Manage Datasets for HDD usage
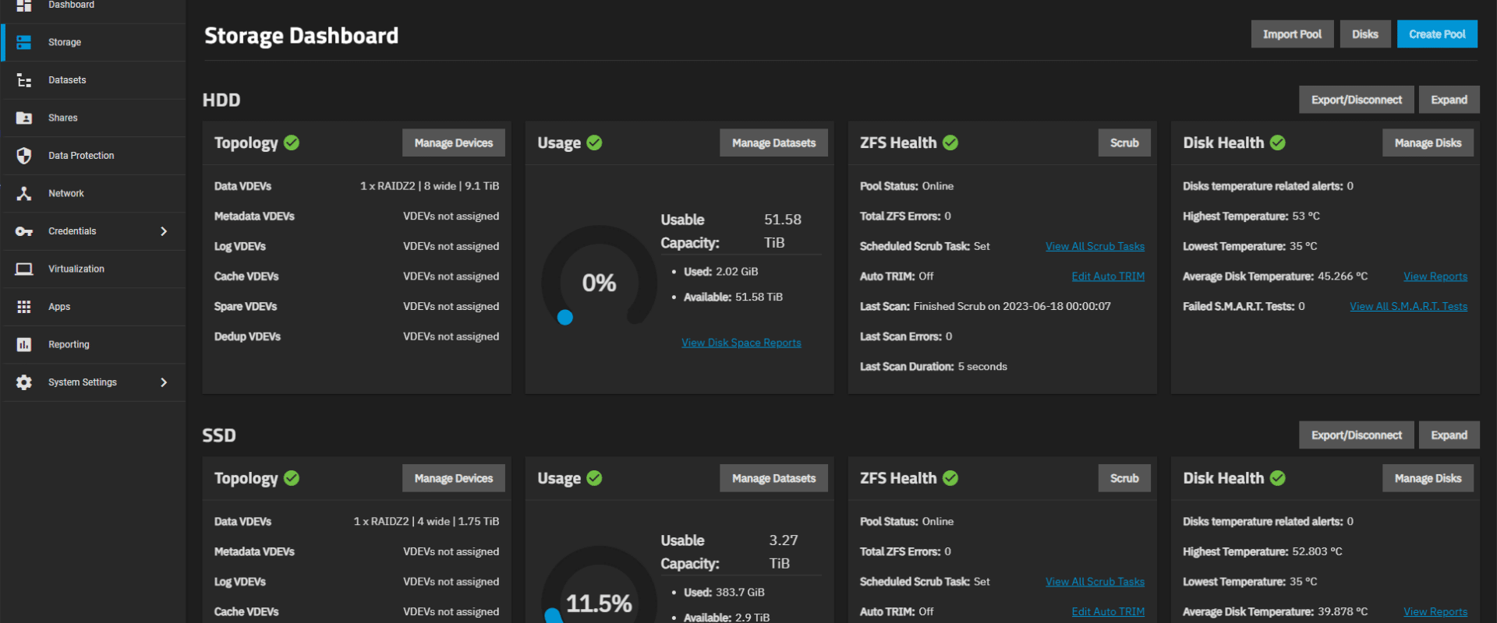This screenshot has width=1497, height=623. (773, 143)
